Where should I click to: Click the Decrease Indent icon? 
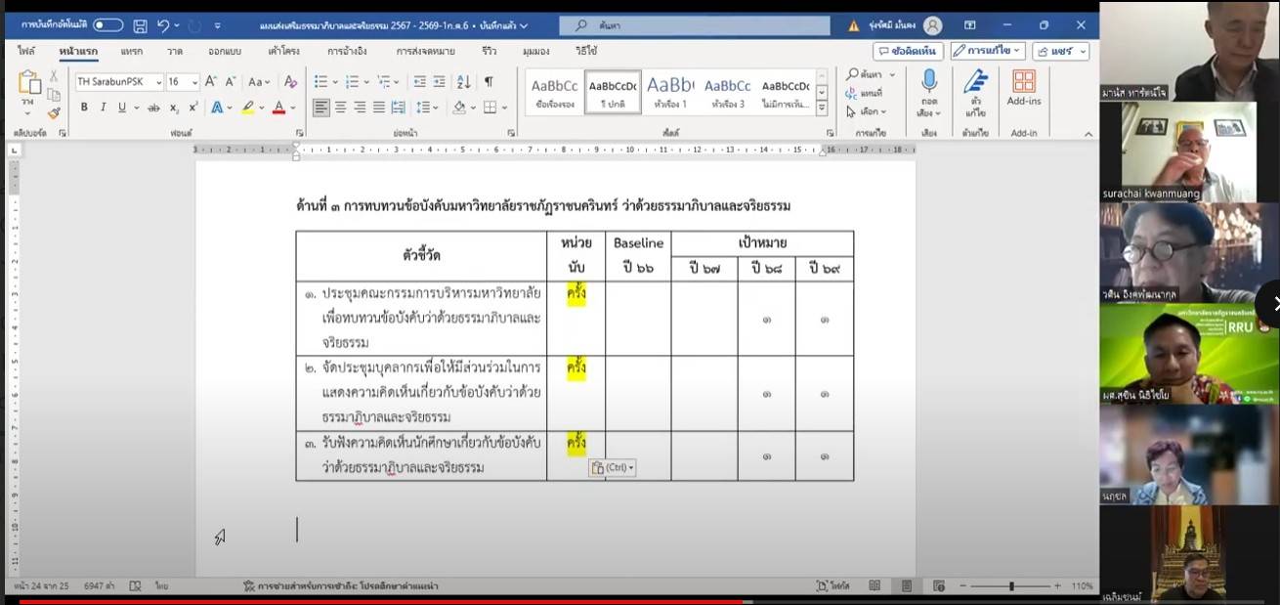(419, 82)
